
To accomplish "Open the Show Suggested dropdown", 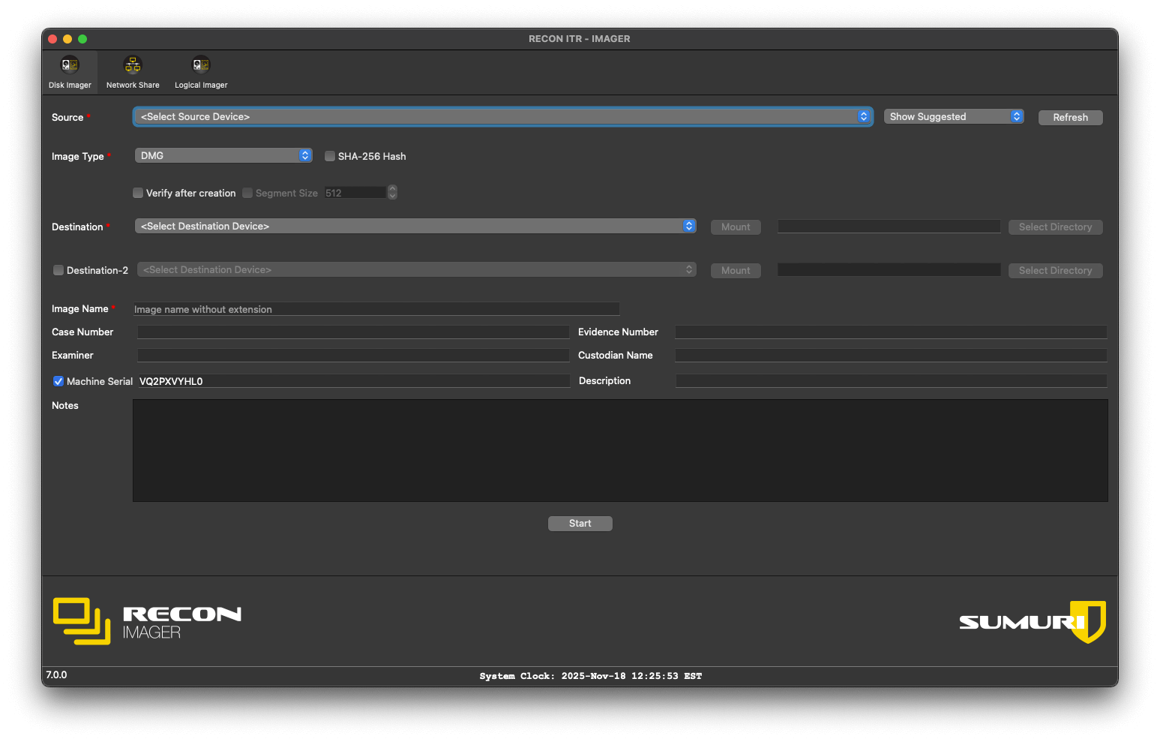I will (x=953, y=117).
